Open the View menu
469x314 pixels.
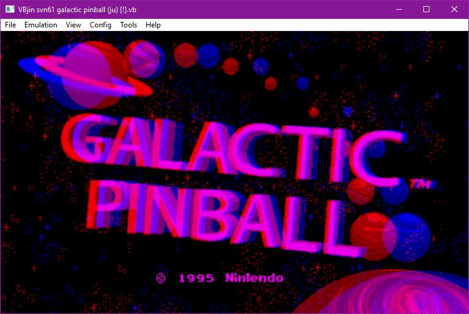(x=73, y=25)
